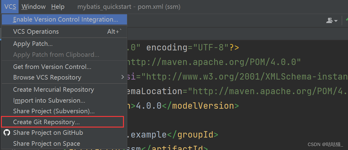Select Share Project on Space

pyautogui.click(x=64, y=144)
